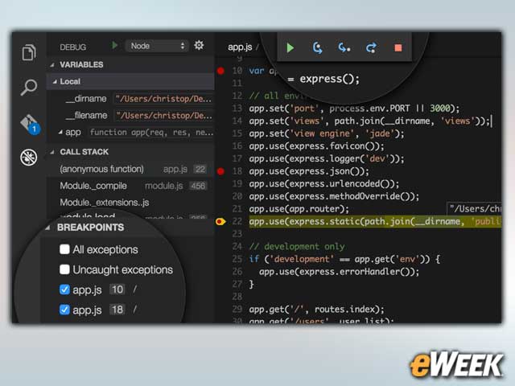Click code line app.use(express.urlencoded())
The image size is (515, 386).
[323, 184]
